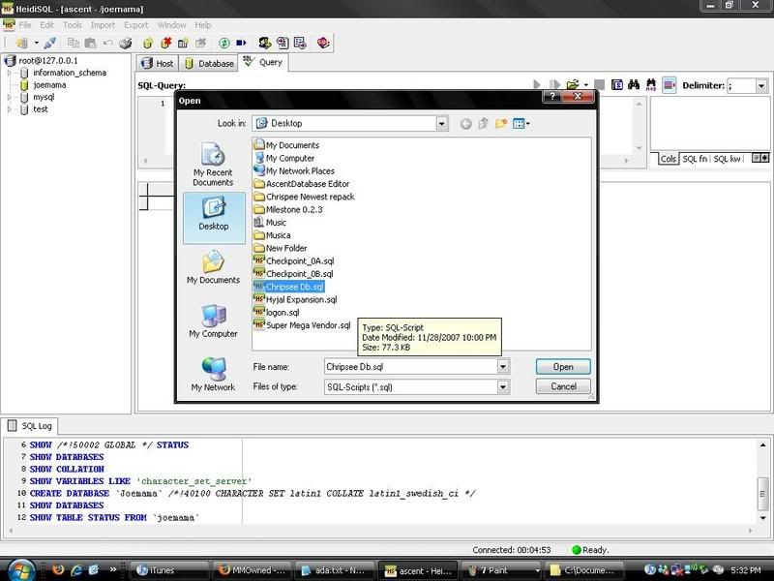Open the Export menu
Viewport: 774px width, 581px height.
tap(135, 25)
